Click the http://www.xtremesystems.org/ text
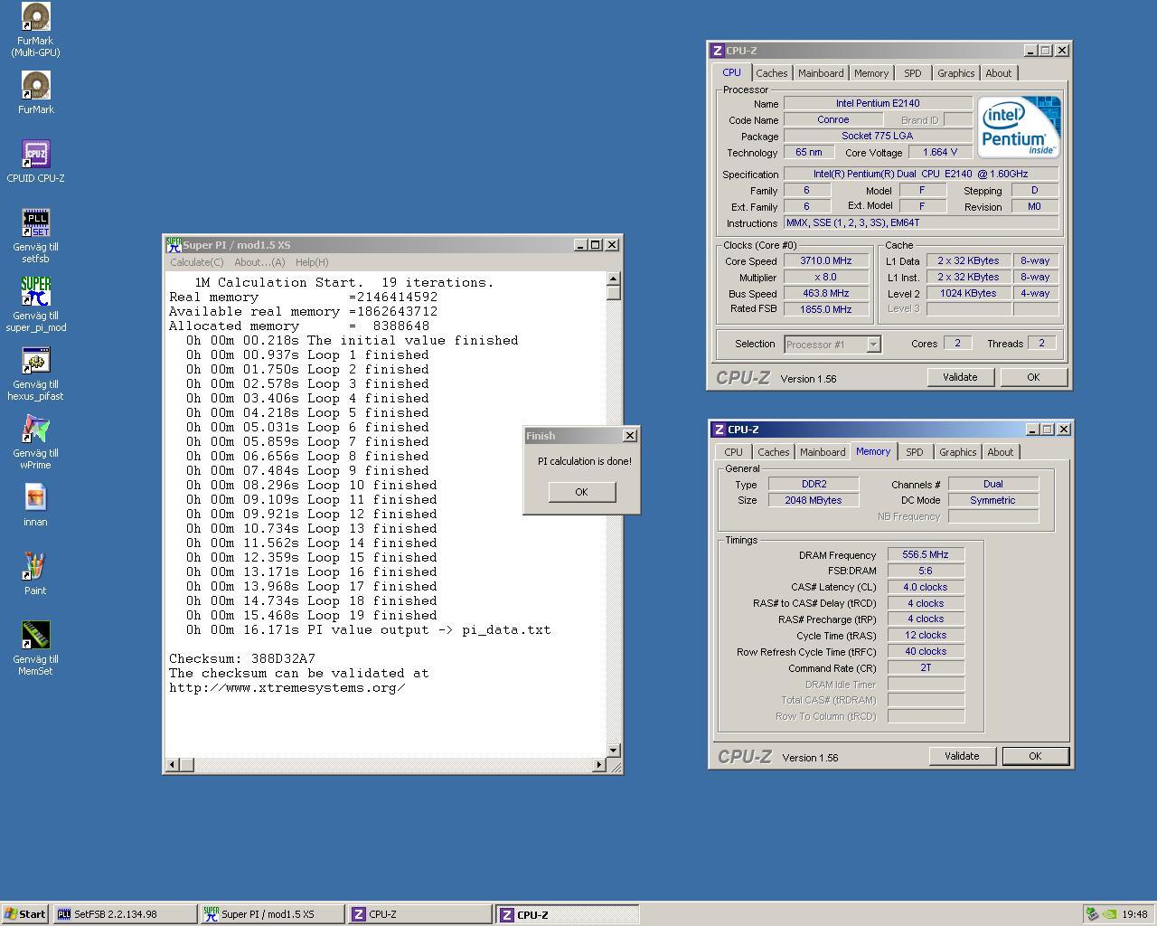Screen dimensions: 1157x926 coord(287,687)
